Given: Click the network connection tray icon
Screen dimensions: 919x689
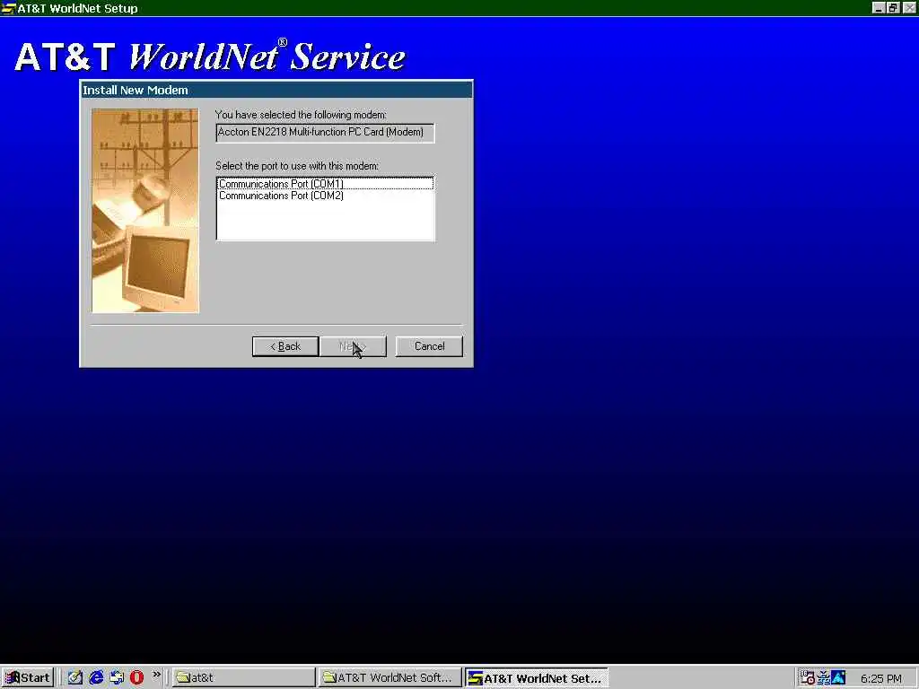Looking at the screenshot, I should tap(824, 678).
